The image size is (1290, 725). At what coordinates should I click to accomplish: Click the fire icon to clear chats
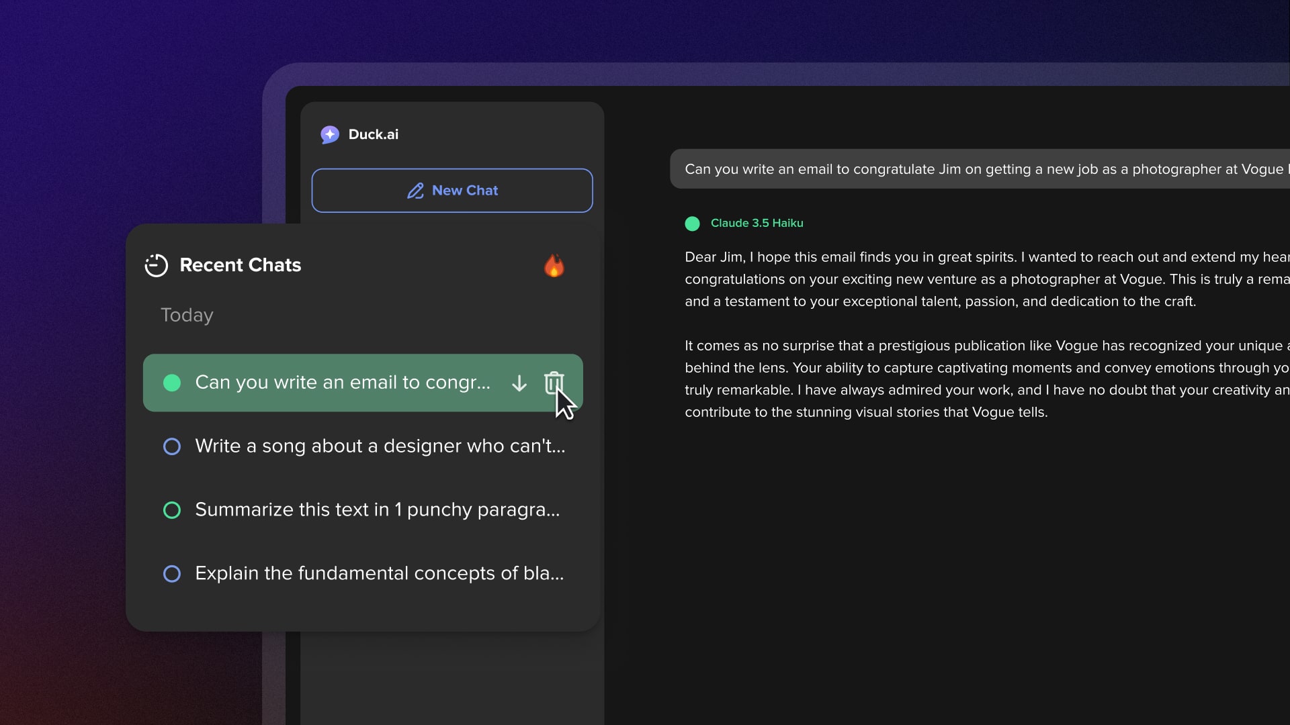(554, 265)
